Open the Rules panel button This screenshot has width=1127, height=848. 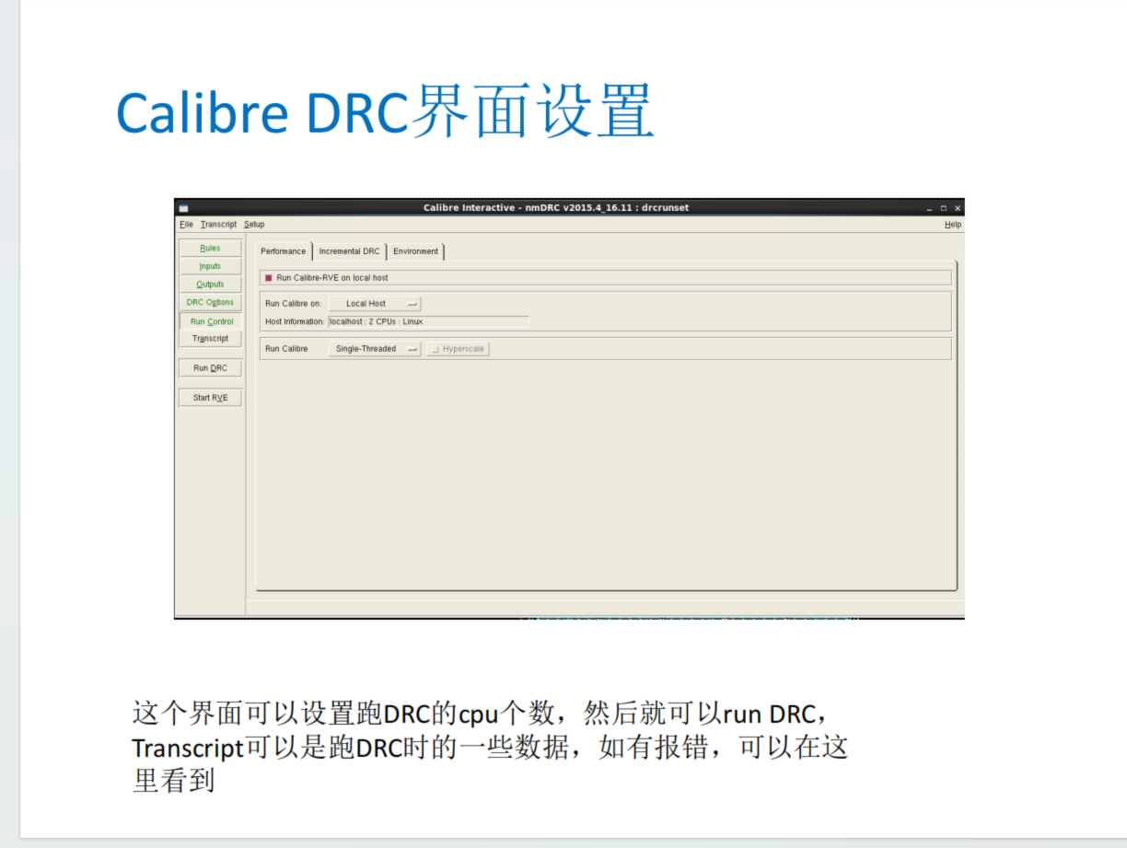[210, 248]
